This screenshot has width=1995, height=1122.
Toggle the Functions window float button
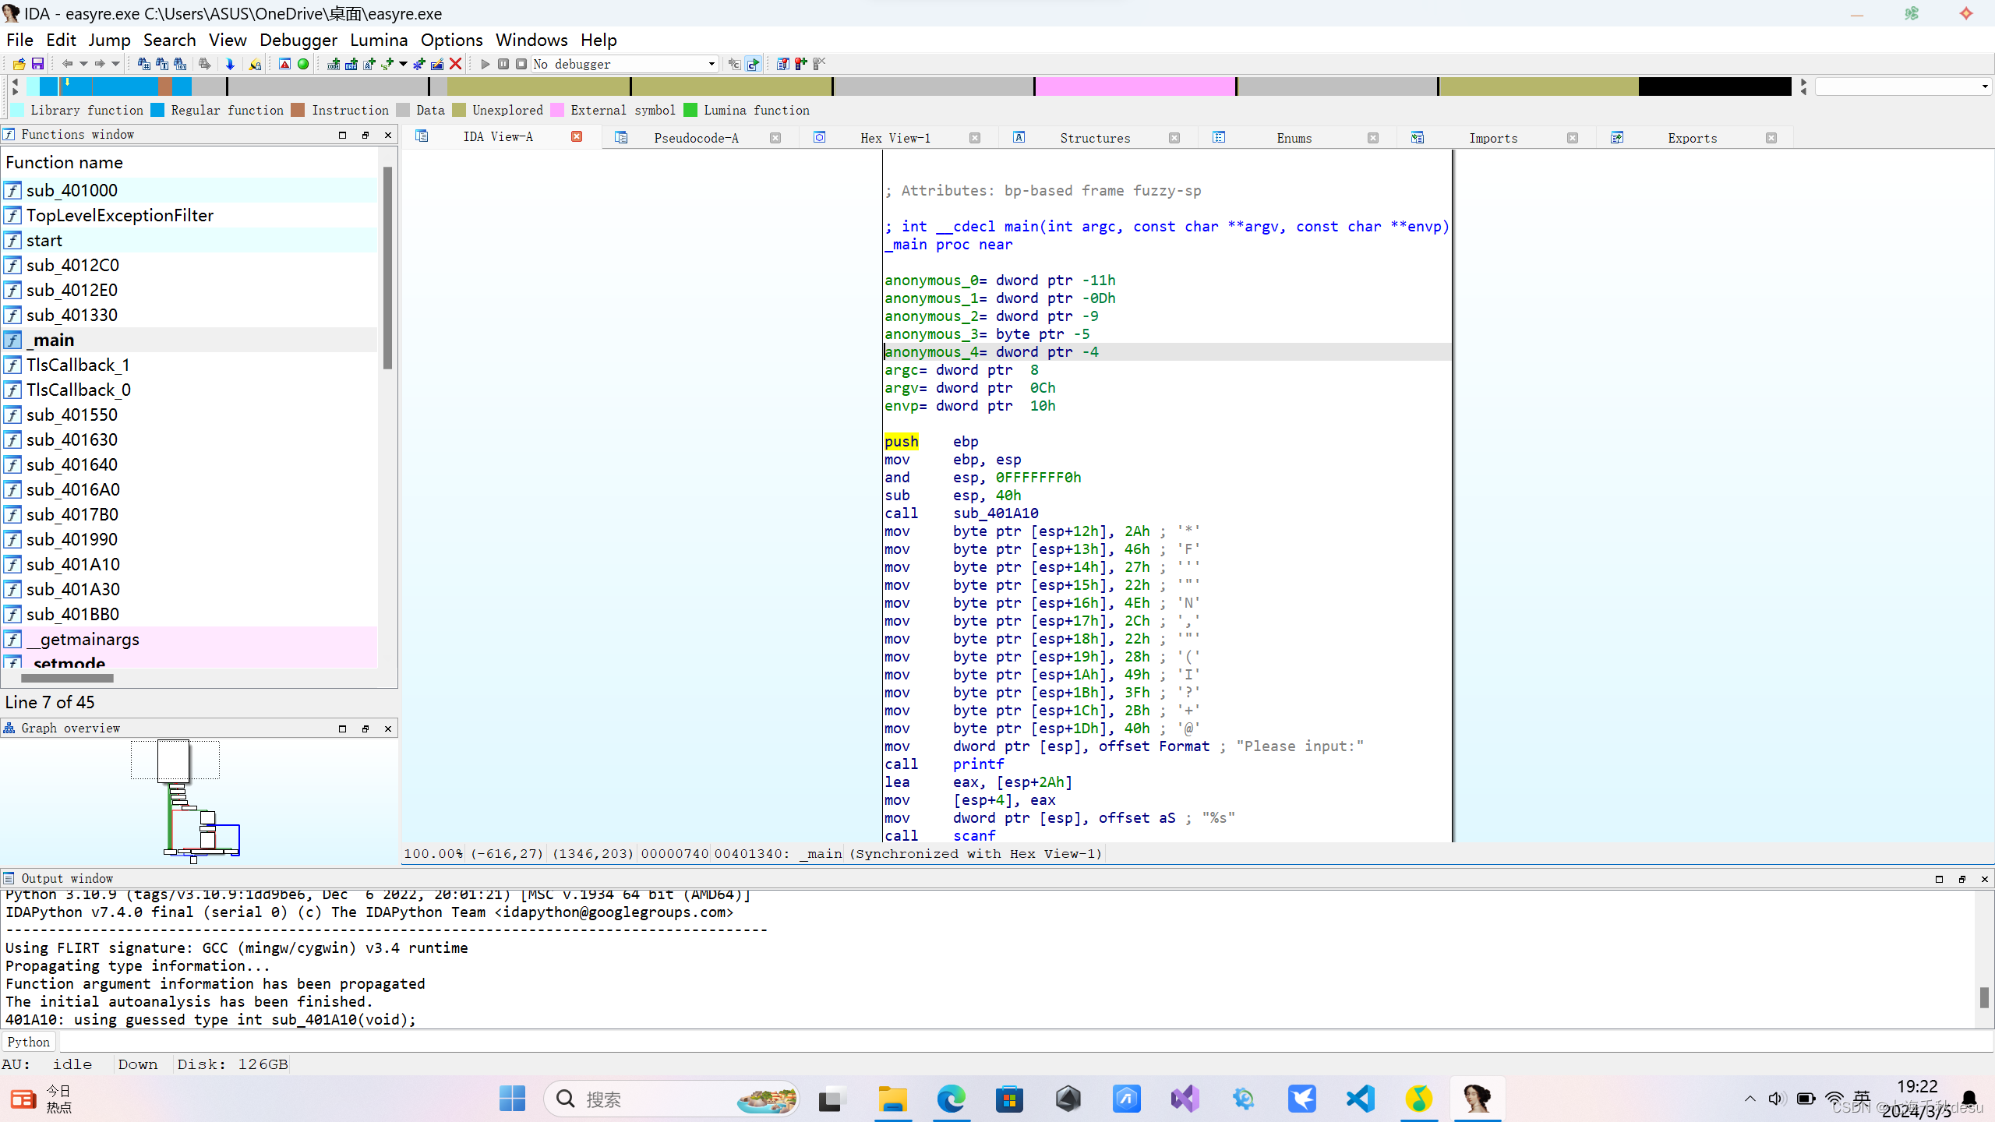(365, 135)
